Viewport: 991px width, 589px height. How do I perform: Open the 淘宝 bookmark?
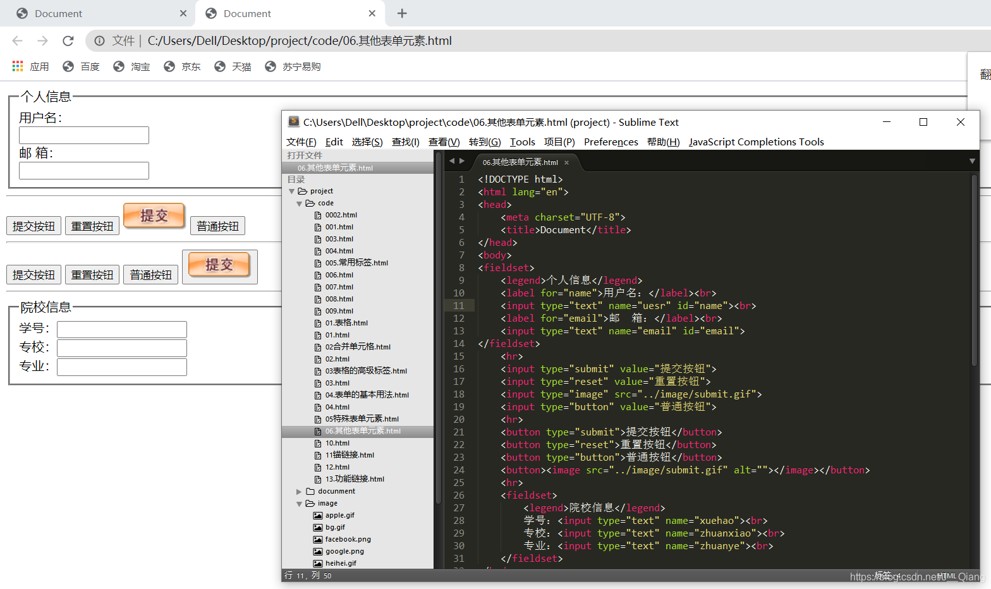click(131, 66)
